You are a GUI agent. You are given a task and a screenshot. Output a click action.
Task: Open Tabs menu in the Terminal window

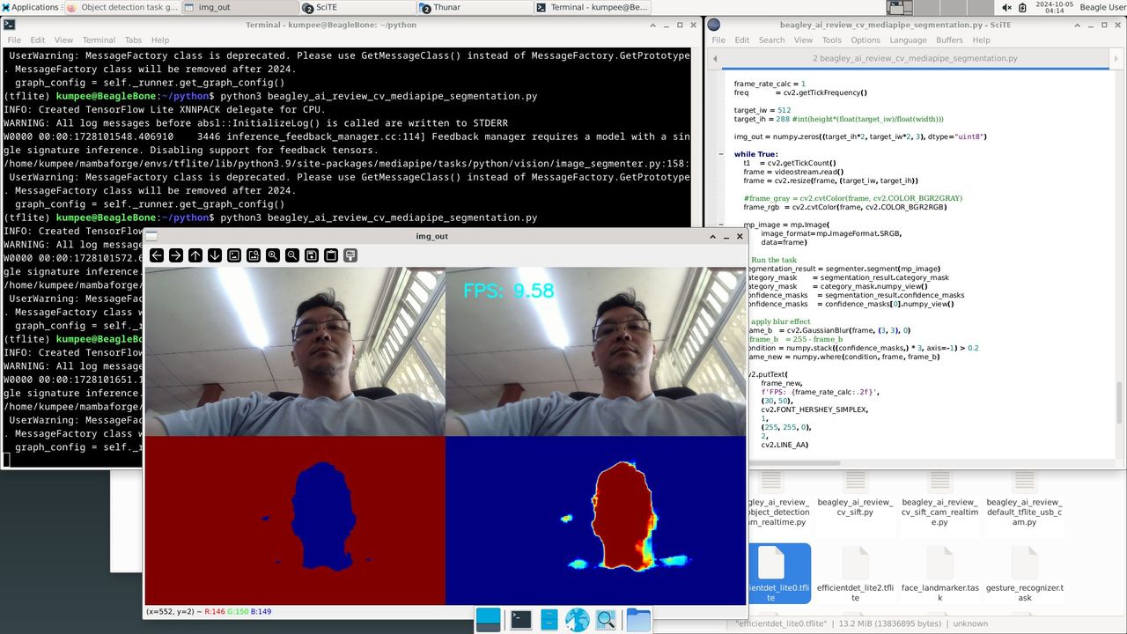(x=133, y=40)
